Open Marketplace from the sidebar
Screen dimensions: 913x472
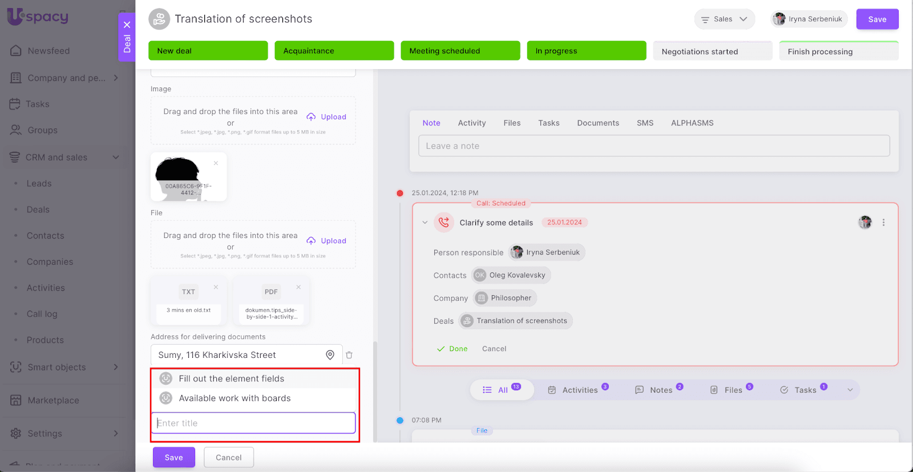(53, 400)
